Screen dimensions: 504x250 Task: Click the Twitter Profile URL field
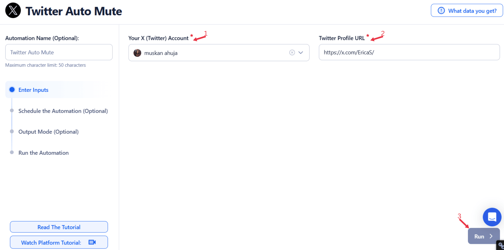pos(409,52)
